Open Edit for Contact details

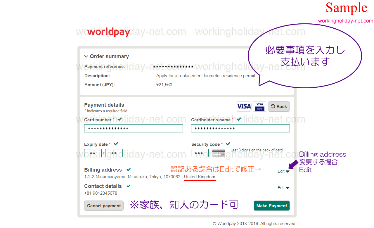click(283, 188)
